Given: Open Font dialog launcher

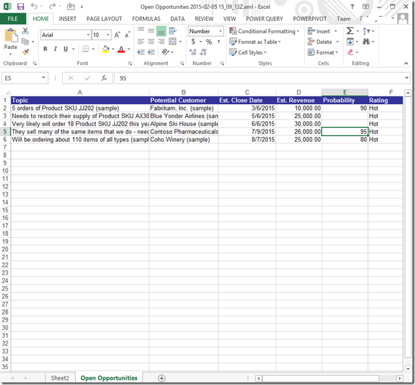Looking at the screenshot, I should 130,64.
